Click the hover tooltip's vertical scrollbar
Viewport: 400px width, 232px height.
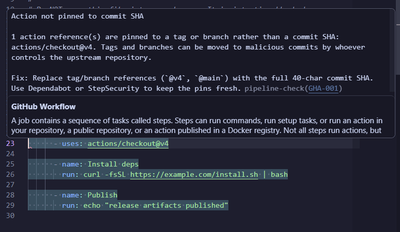pos(392,51)
